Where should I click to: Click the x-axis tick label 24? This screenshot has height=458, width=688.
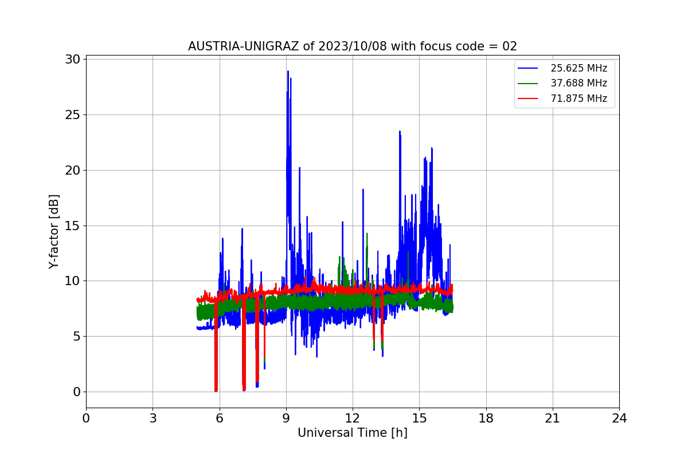pyautogui.click(x=619, y=418)
